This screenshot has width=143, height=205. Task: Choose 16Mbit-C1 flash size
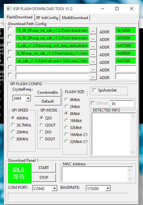click(66, 134)
